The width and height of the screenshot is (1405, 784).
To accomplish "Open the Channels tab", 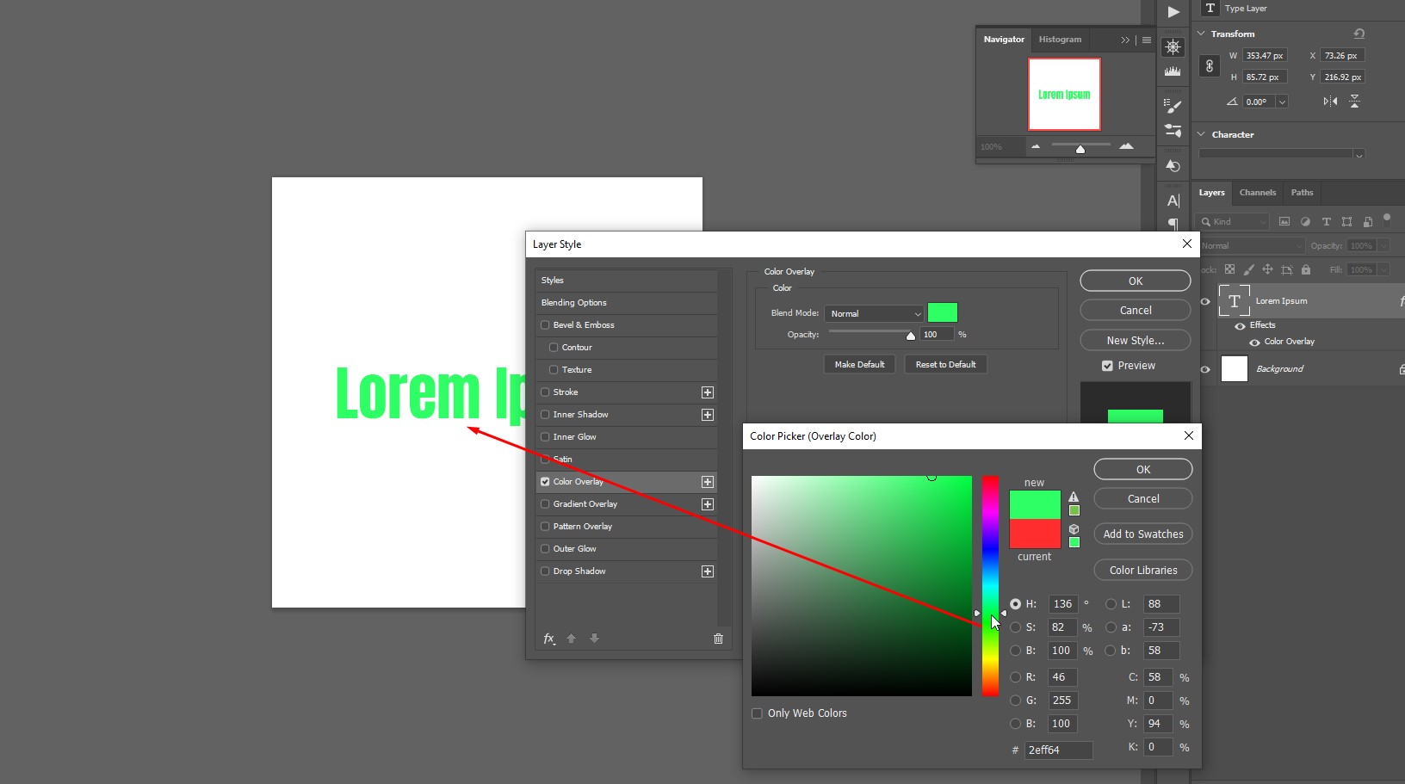I will (1257, 193).
